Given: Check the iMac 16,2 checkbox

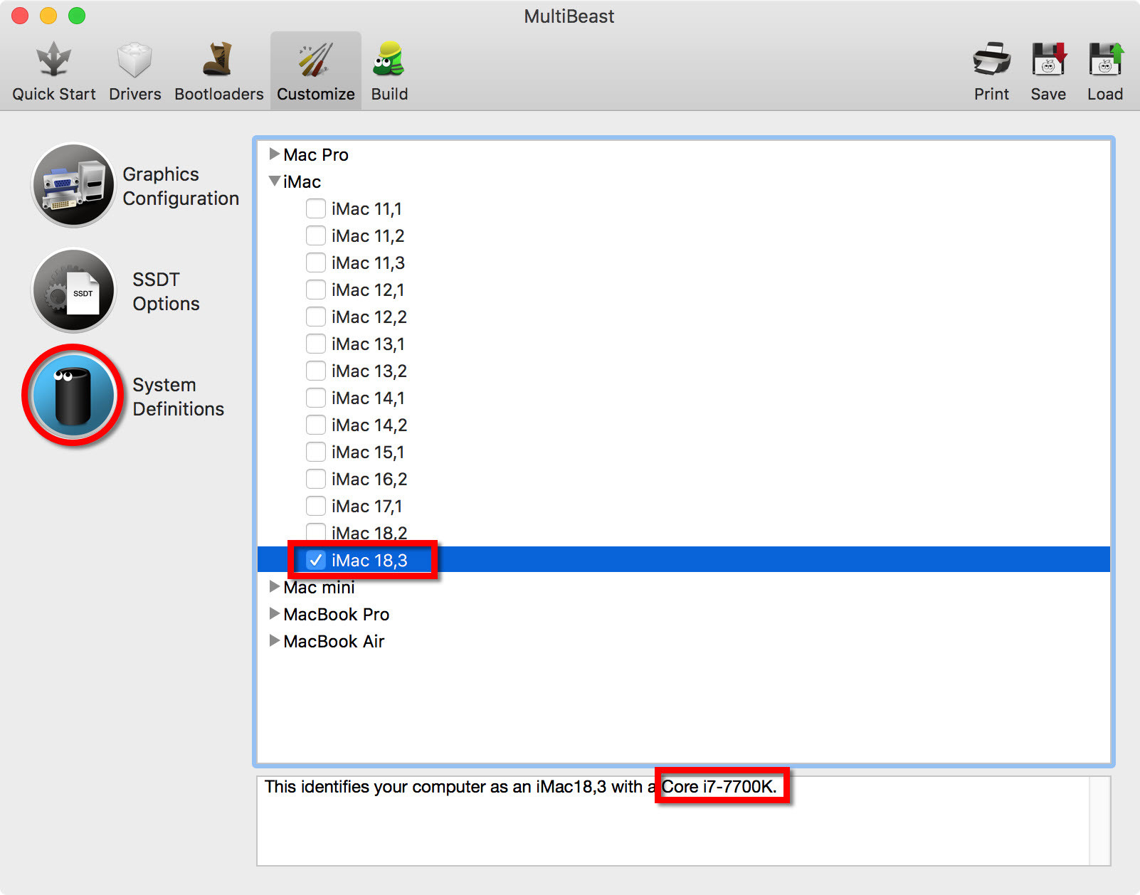Looking at the screenshot, I should [316, 479].
